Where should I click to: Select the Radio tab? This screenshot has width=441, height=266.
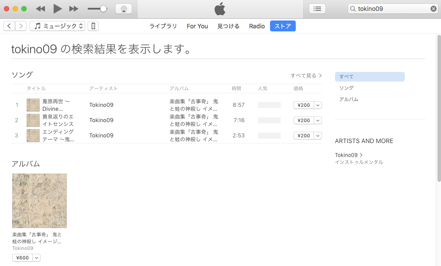(257, 26)
